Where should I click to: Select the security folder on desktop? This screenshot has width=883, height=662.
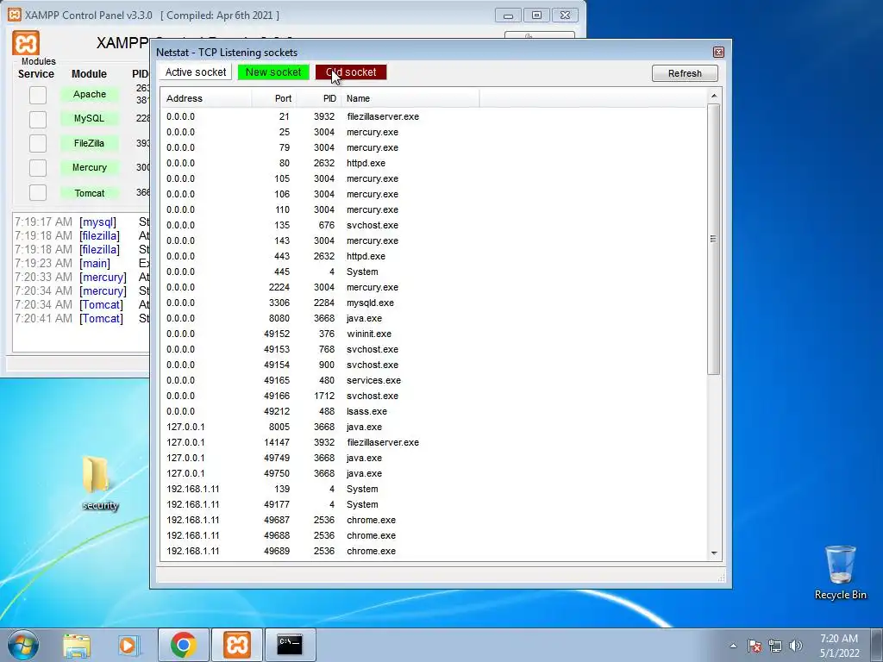click(x=100, y=483)
